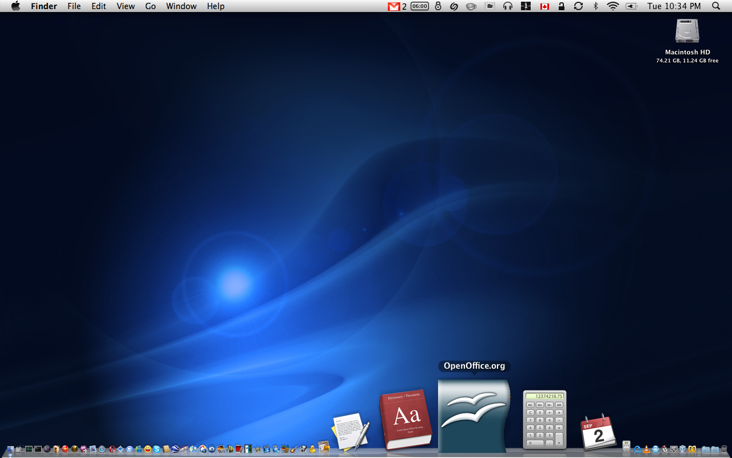
Task: Click the coffee cup menu bar icon
Action: [x=471, y=6]
